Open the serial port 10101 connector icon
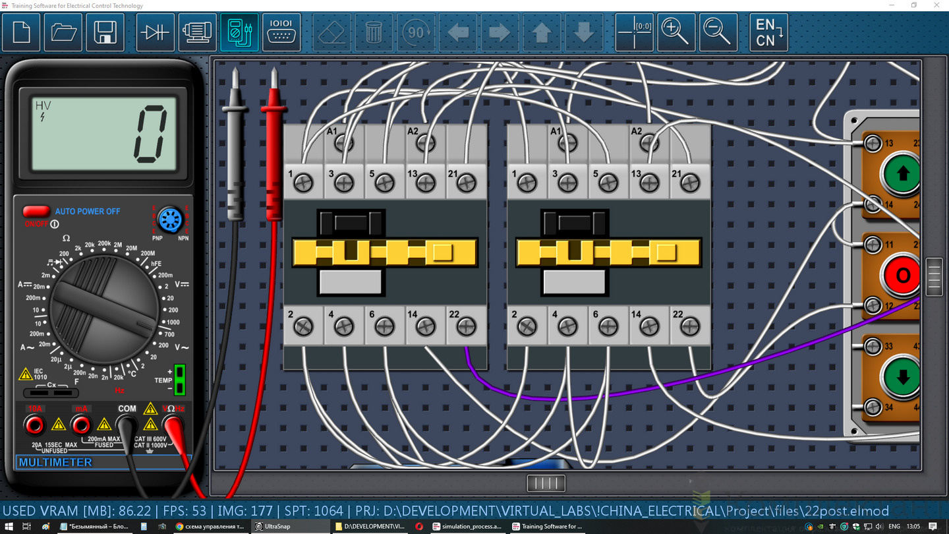The height and width of the screenshot is (534, 949). pos(281,32)
